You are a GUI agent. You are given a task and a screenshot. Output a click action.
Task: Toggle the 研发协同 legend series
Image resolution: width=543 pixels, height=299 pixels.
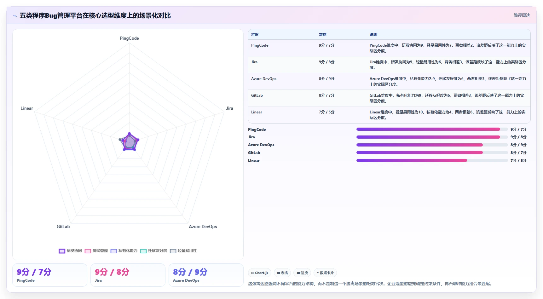click(70, 251)
